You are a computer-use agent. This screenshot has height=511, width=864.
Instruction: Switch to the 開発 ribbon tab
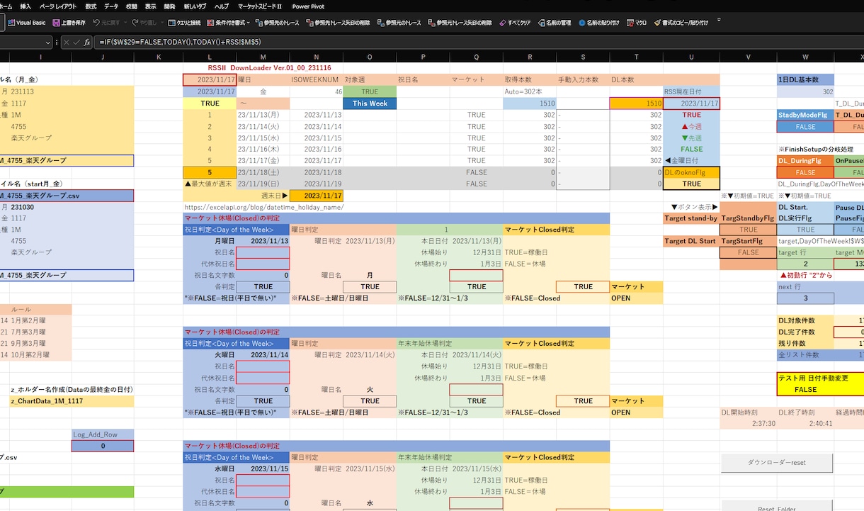[x=169, y=6]
